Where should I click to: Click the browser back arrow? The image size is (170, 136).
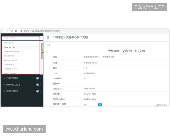[x=3, y=31]
